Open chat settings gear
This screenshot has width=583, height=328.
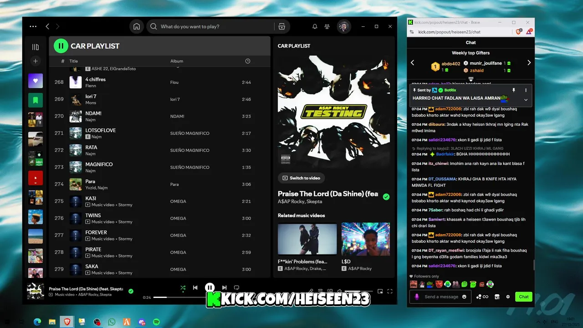(x=508, y=297)
